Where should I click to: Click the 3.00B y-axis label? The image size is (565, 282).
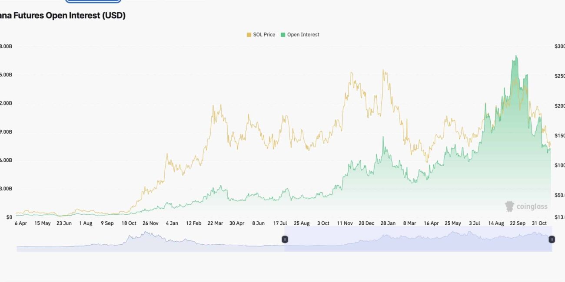pyautogui.click(x=6, y=189)
